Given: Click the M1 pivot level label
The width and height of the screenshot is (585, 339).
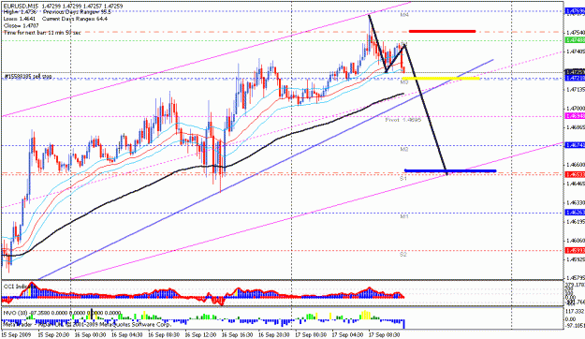Looking at the screenshot, I should click(404, 216).
